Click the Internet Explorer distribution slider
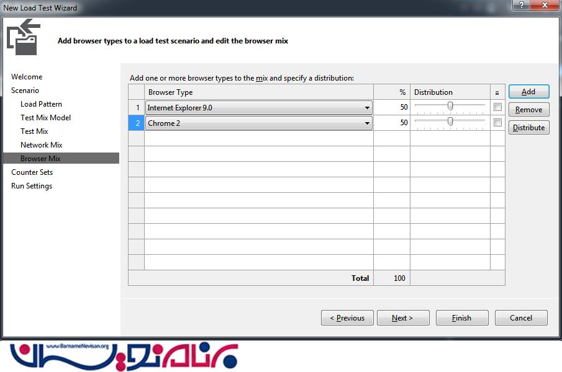 [x=450, y=107]
